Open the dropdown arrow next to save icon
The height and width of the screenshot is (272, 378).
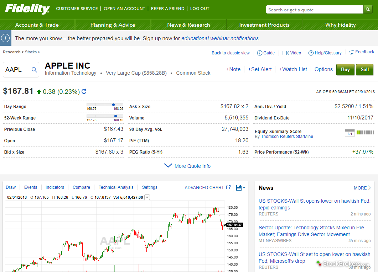click(244, 188)
